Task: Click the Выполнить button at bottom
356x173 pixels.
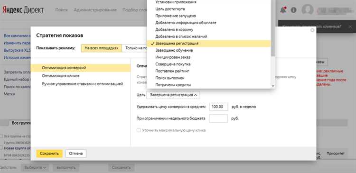Action: (66, 168)
